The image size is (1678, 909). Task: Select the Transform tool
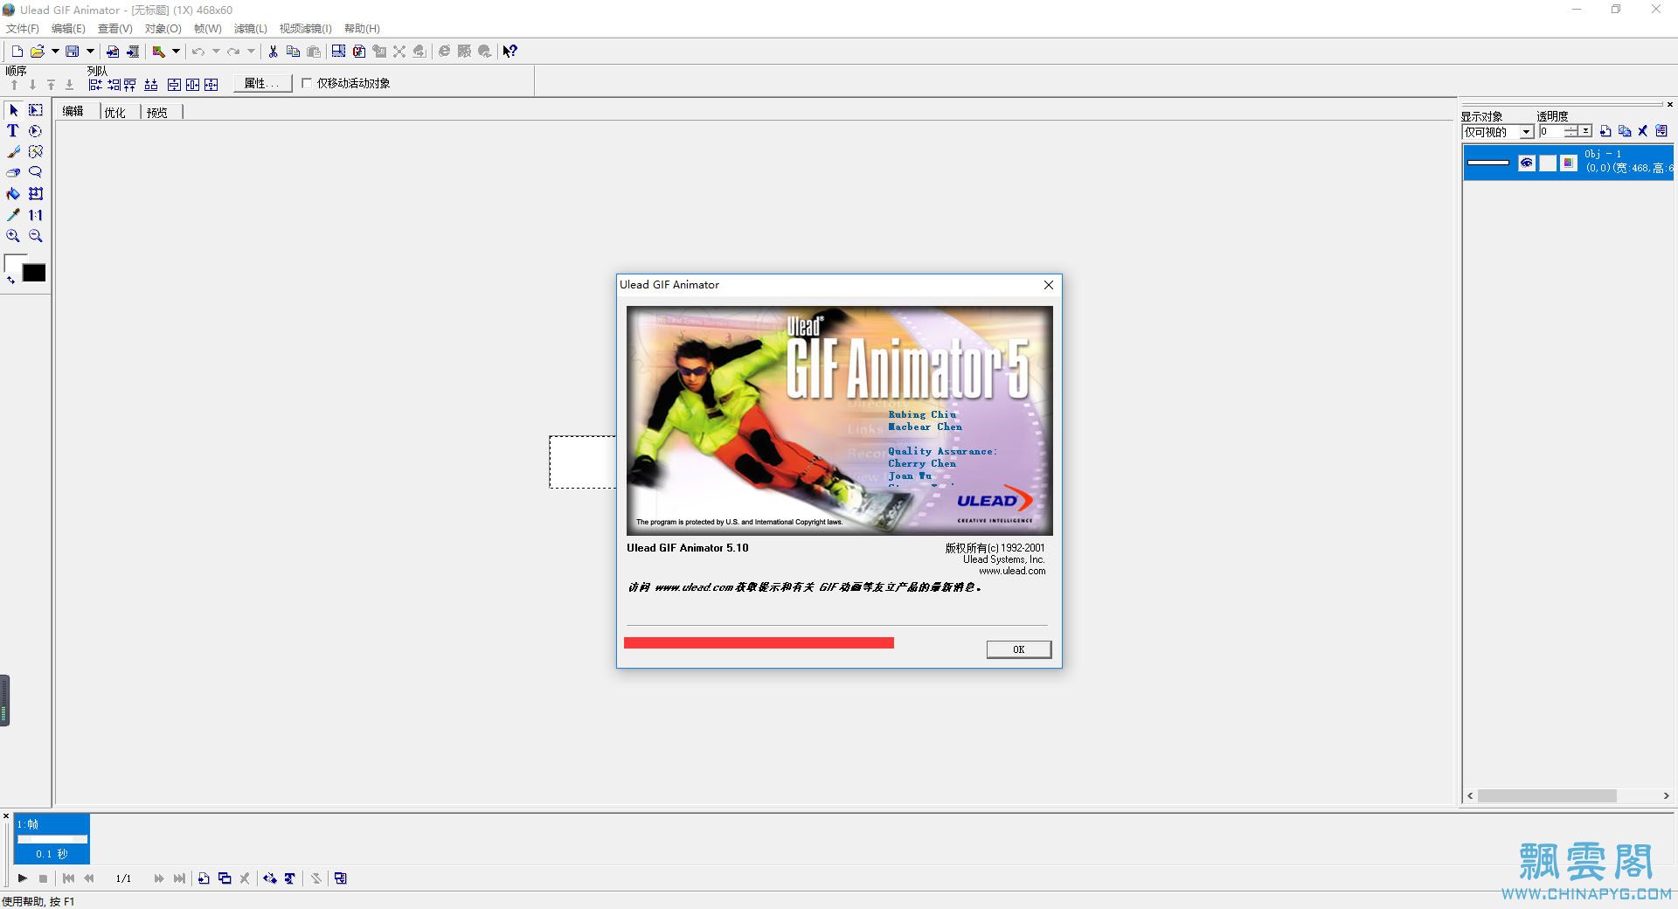(x=36, y=194)
